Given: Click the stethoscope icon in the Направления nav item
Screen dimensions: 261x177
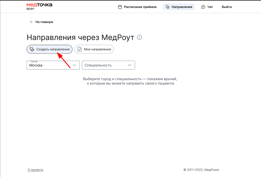Looking at the screenshot, I should point(168,7).
